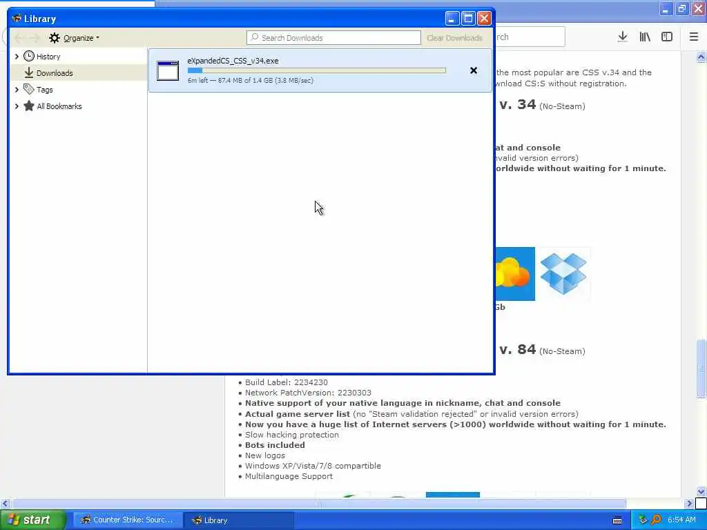Click the keyboard icon in taskbar
The width and height of the screenshot is (707, 530).
617,520
